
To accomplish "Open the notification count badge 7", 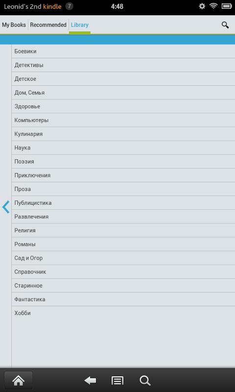I will pyautogui.click(x=69, y=6).
